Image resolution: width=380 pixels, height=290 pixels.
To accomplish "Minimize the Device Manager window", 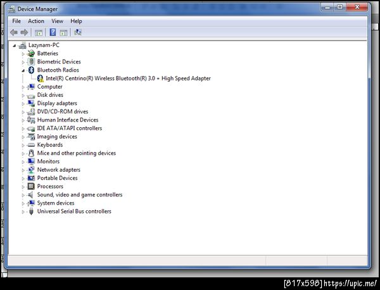I will (x=327, y=7).
